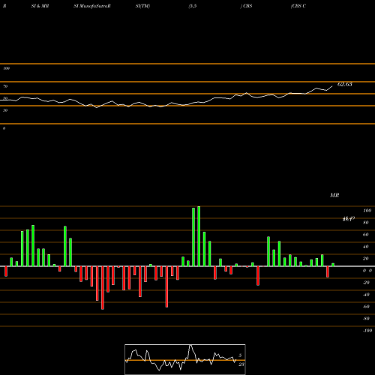375x375 pixels.
Task: Click the RSI value label 62.63
Action: point(345,84)
